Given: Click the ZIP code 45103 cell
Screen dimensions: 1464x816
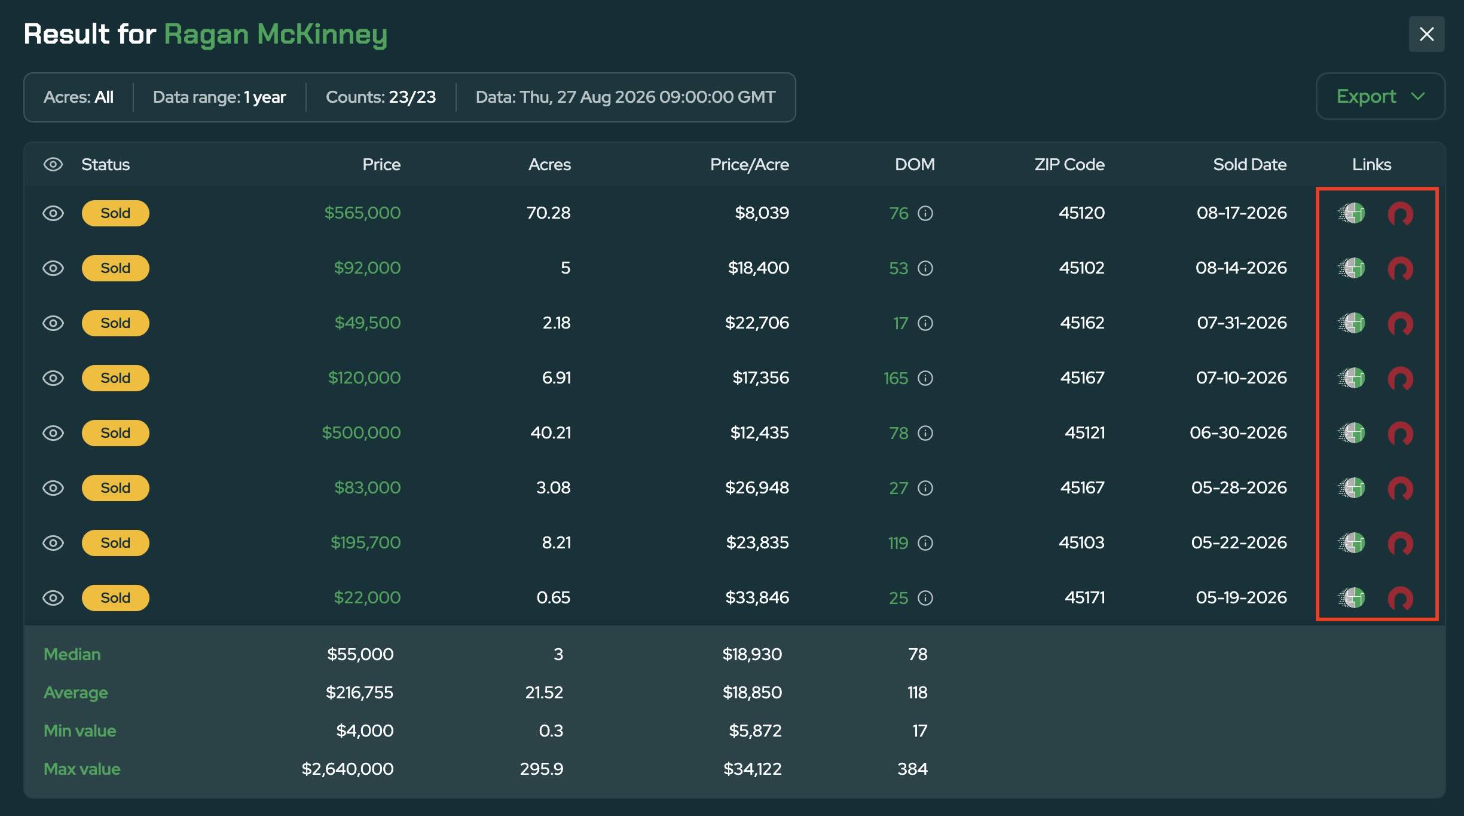Looking at the screenshot, I should point(1081,542).
